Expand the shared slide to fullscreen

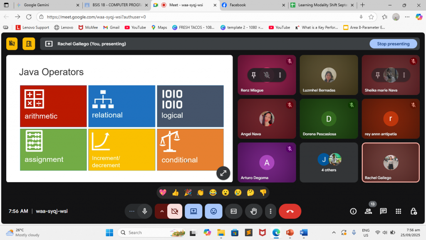[x=223, y=173]
